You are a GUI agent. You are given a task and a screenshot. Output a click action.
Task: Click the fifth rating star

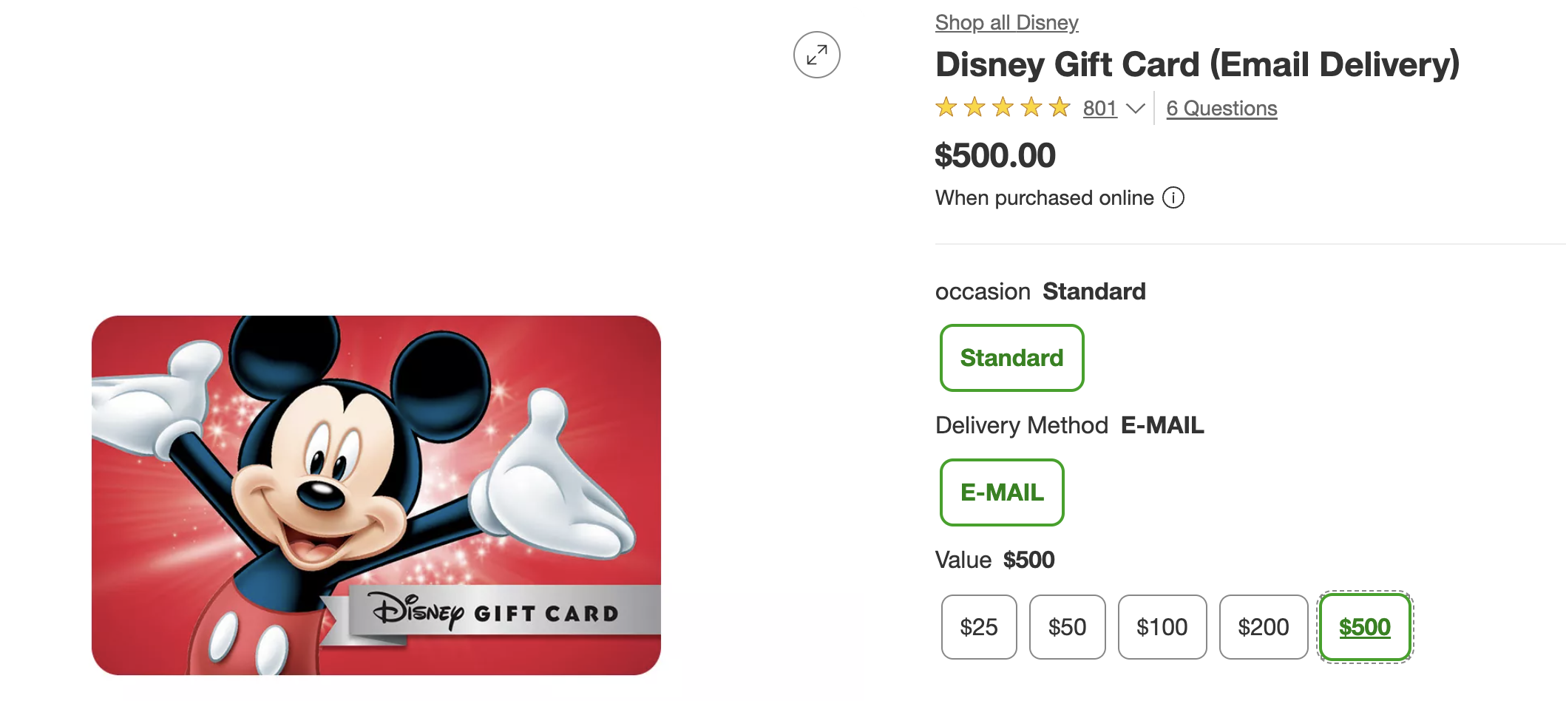(1060, 108)
